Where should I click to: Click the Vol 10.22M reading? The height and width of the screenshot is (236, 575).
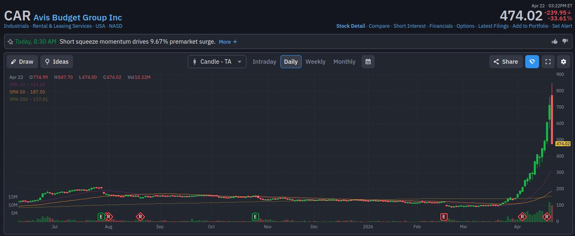pyautogui.click(x=139, y=77)
